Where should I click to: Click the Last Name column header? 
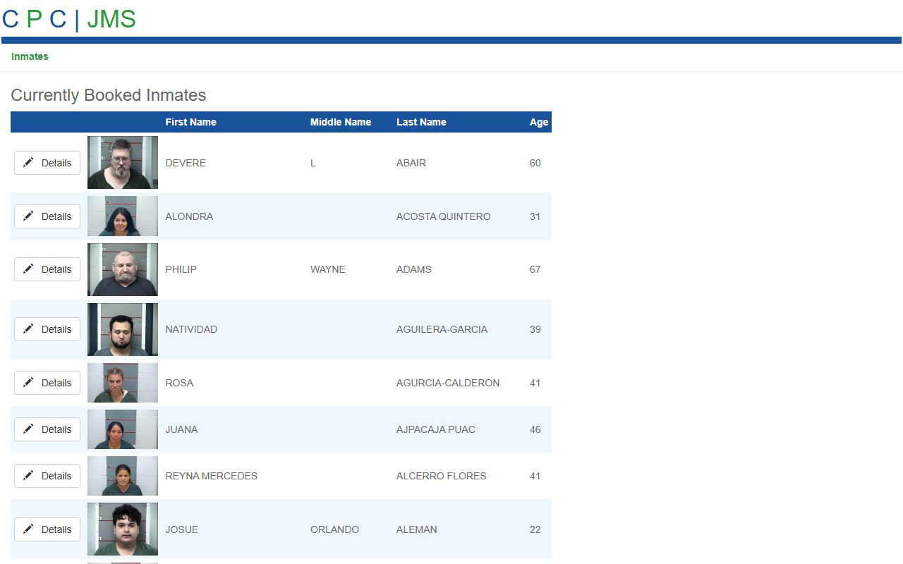point(421,122)
